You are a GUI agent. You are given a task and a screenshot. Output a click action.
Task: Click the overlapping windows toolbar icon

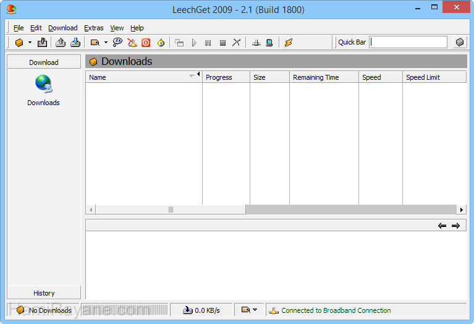(179, 43)
